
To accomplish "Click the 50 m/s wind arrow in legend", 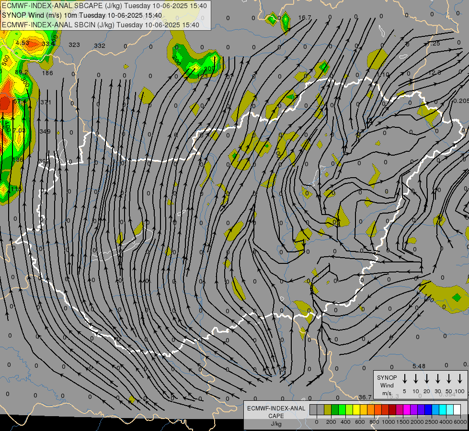I will 449,378.
